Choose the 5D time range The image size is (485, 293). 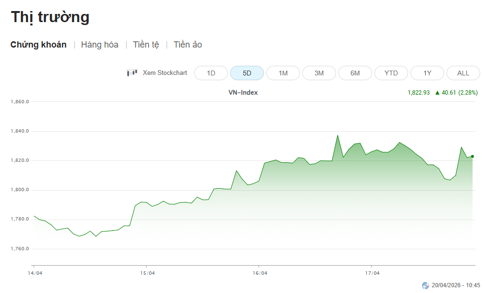247,73
